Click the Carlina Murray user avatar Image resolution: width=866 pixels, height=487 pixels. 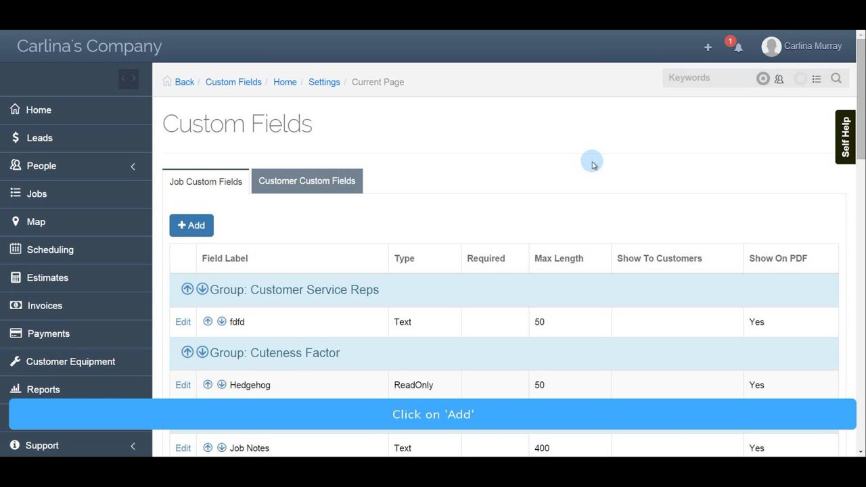[771, 46]
